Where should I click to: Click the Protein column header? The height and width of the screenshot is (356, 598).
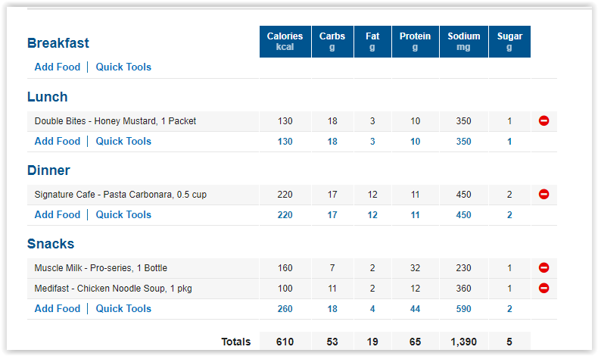416,42
